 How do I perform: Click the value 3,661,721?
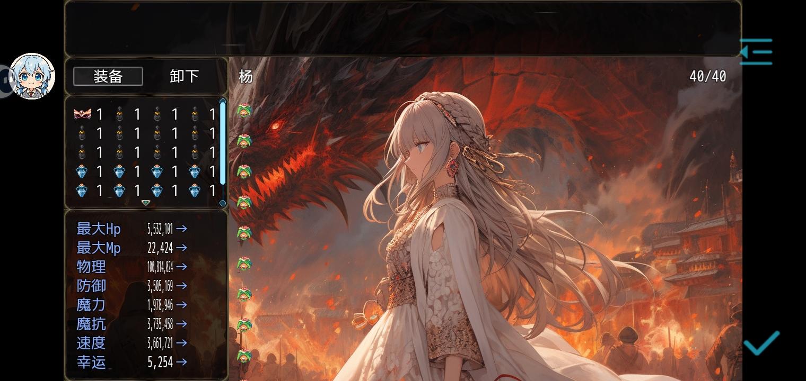point(160,343)
